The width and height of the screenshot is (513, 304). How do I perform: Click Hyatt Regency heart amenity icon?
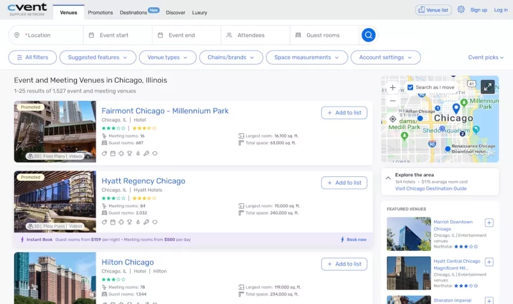[155, 222]
